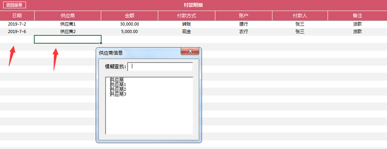Select the 供应商1 cell in the table
Viewport: 387px width, 149px height.
(x=68, y=24)
